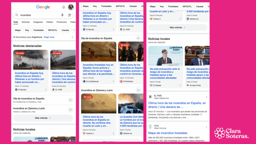Image resolution: width=256 pixels, height=144 pixels.
Task: Click the Elegir zona link
Action: (x=49, y=37)
